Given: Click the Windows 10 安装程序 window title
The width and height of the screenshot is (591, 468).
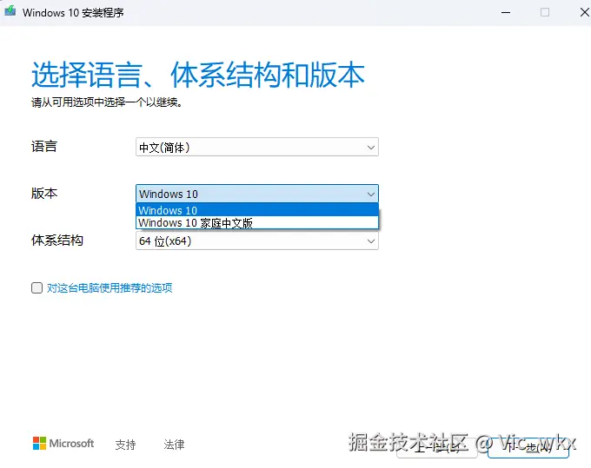Looking at the screenshot, I should (73, 12).
